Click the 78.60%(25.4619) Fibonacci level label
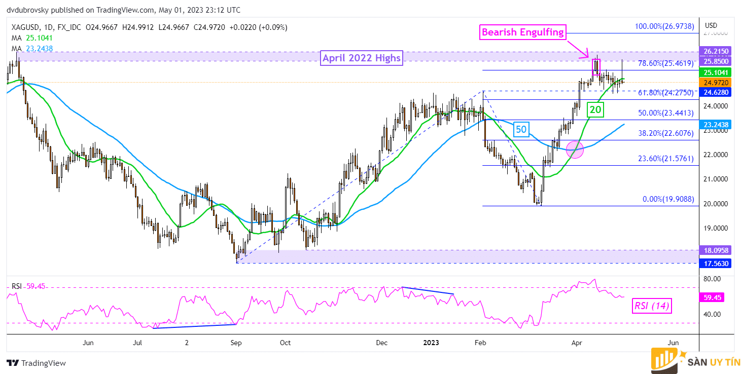This screenshot has height=374, width=741. tap(665, 63)
